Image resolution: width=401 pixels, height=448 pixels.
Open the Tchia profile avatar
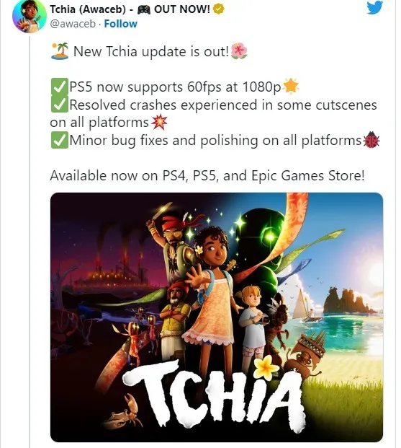click(29, 16)
